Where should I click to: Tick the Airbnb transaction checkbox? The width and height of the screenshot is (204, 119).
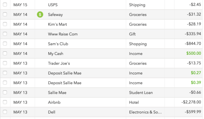tap(5, 102)
